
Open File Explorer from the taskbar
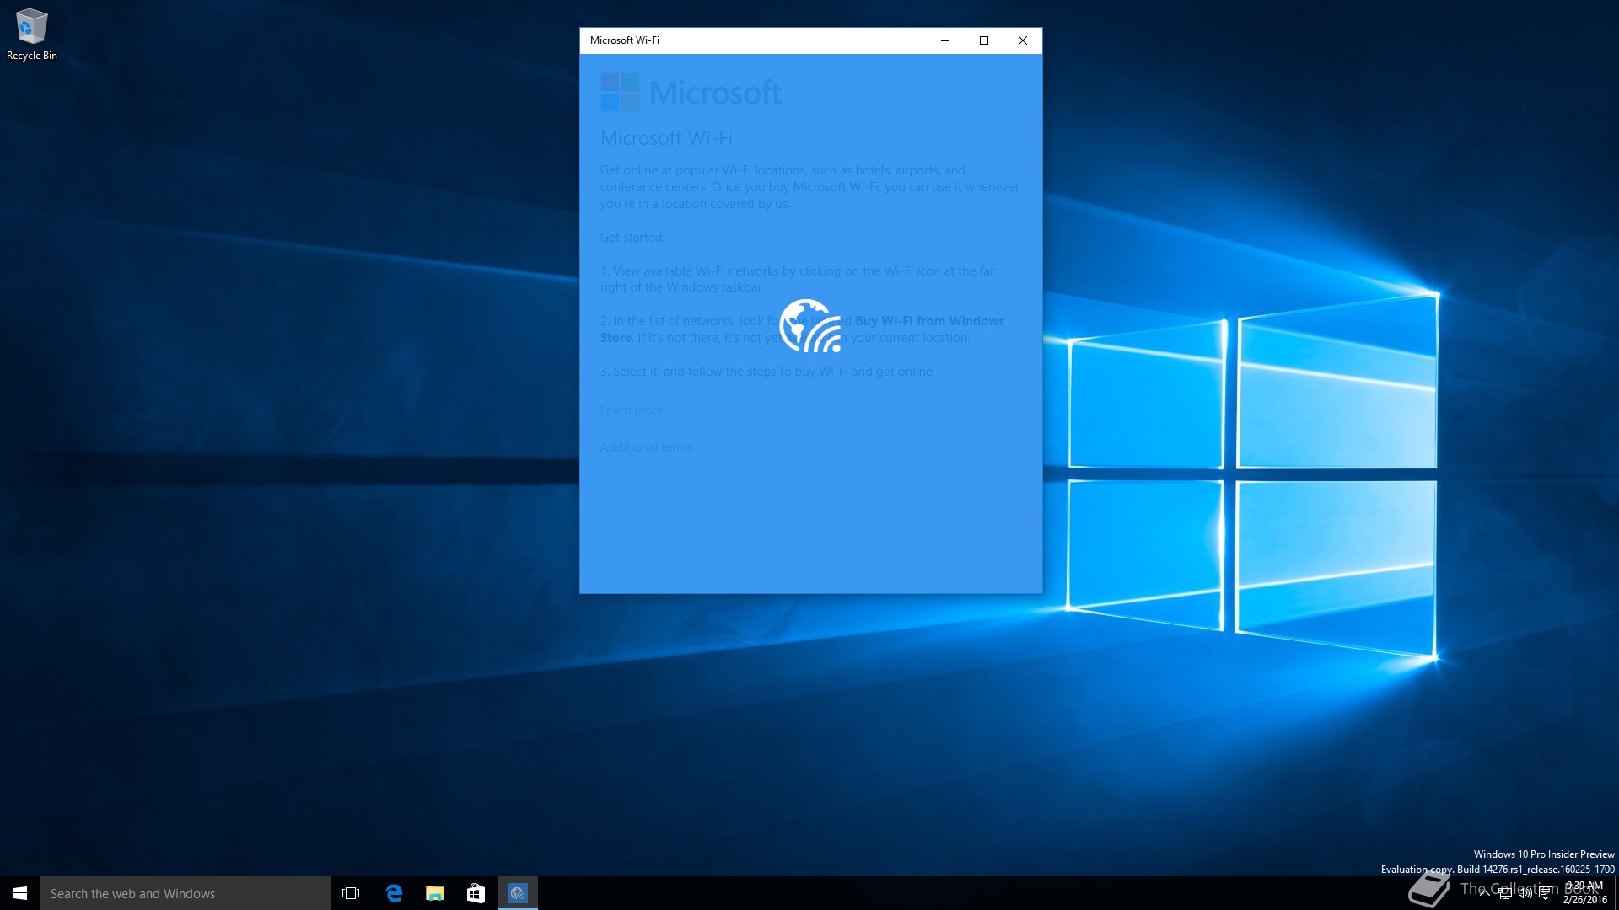[x=434, y=893]
